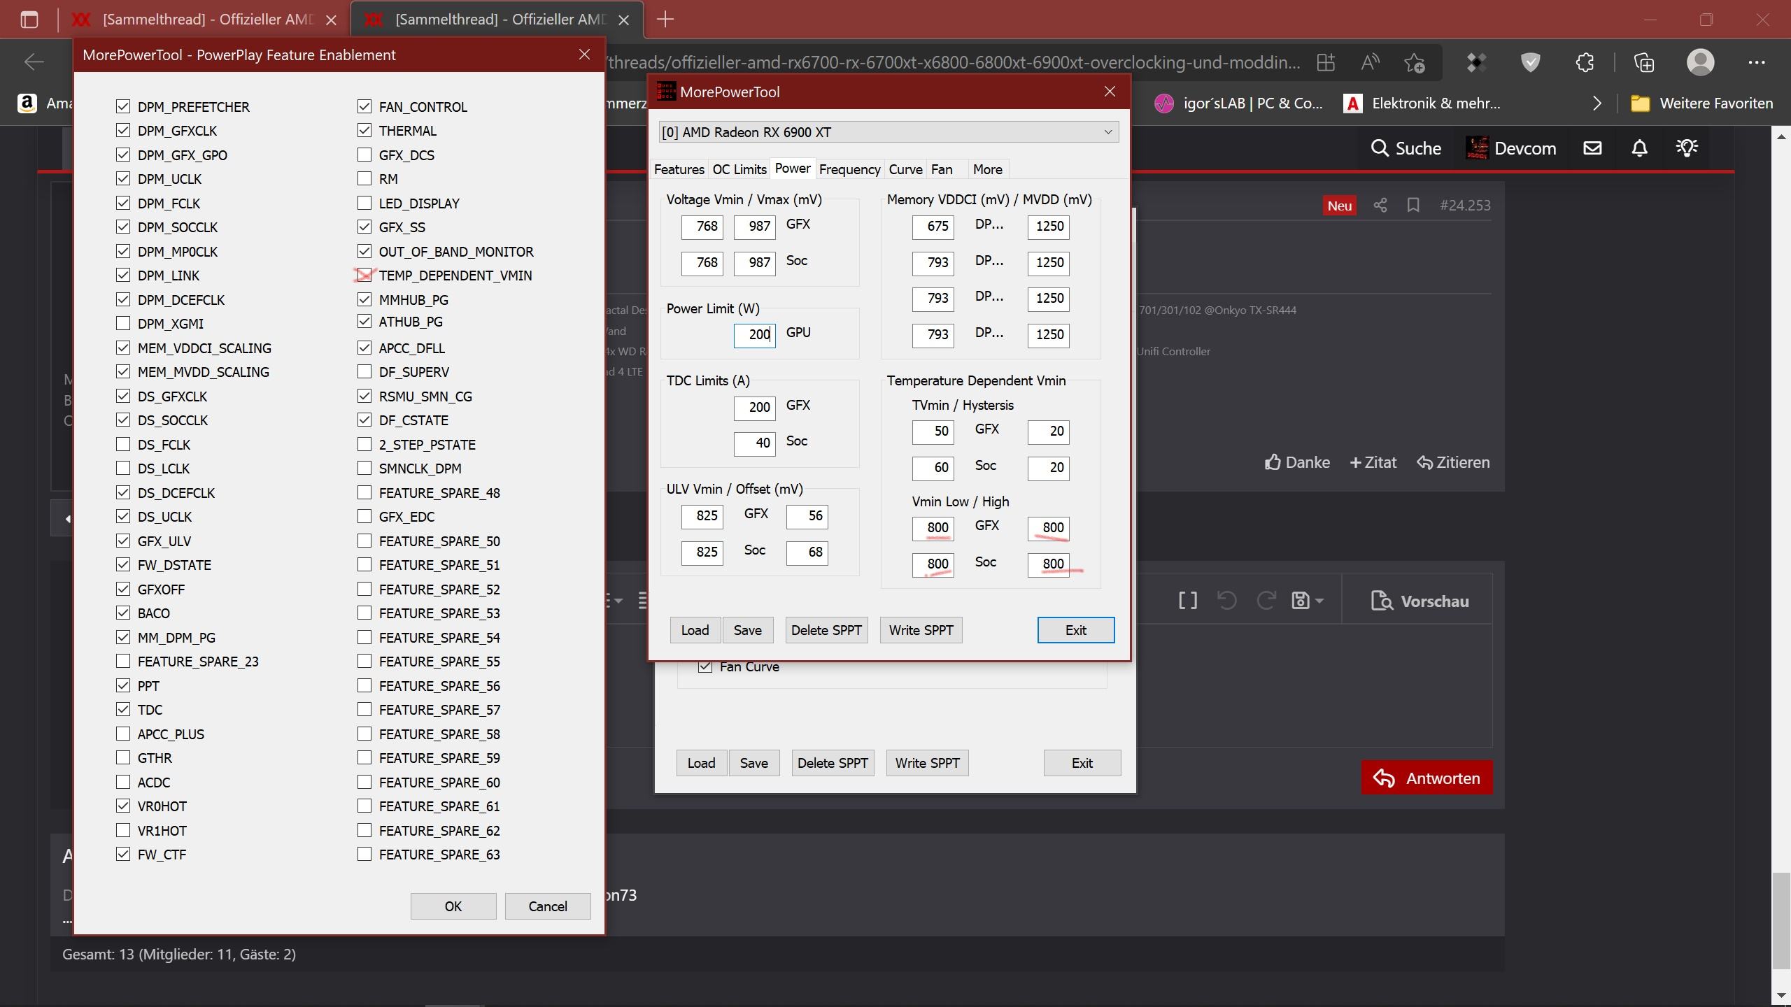Open the tab actions icon in the title bar
This screenshot has width=1791, height=1007.
pyautogui.click(x=29, y=20)
